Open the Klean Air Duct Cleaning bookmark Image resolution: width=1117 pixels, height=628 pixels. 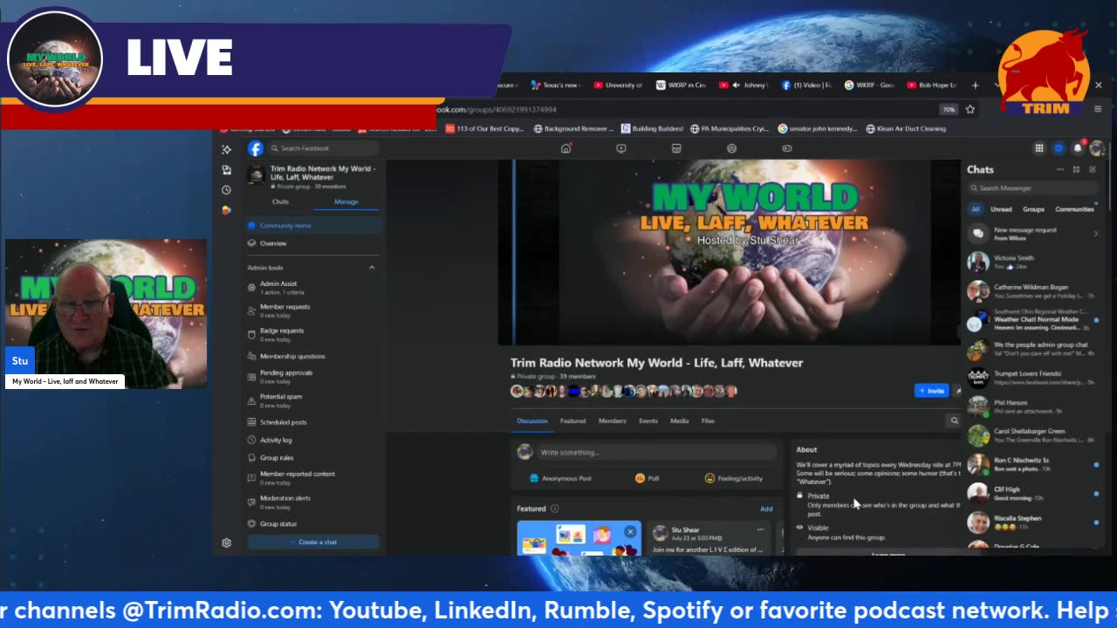906,128
